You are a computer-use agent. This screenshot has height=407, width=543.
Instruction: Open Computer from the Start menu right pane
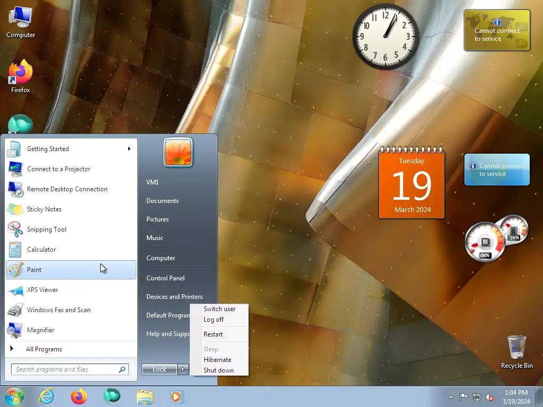(x=161, y=258)
